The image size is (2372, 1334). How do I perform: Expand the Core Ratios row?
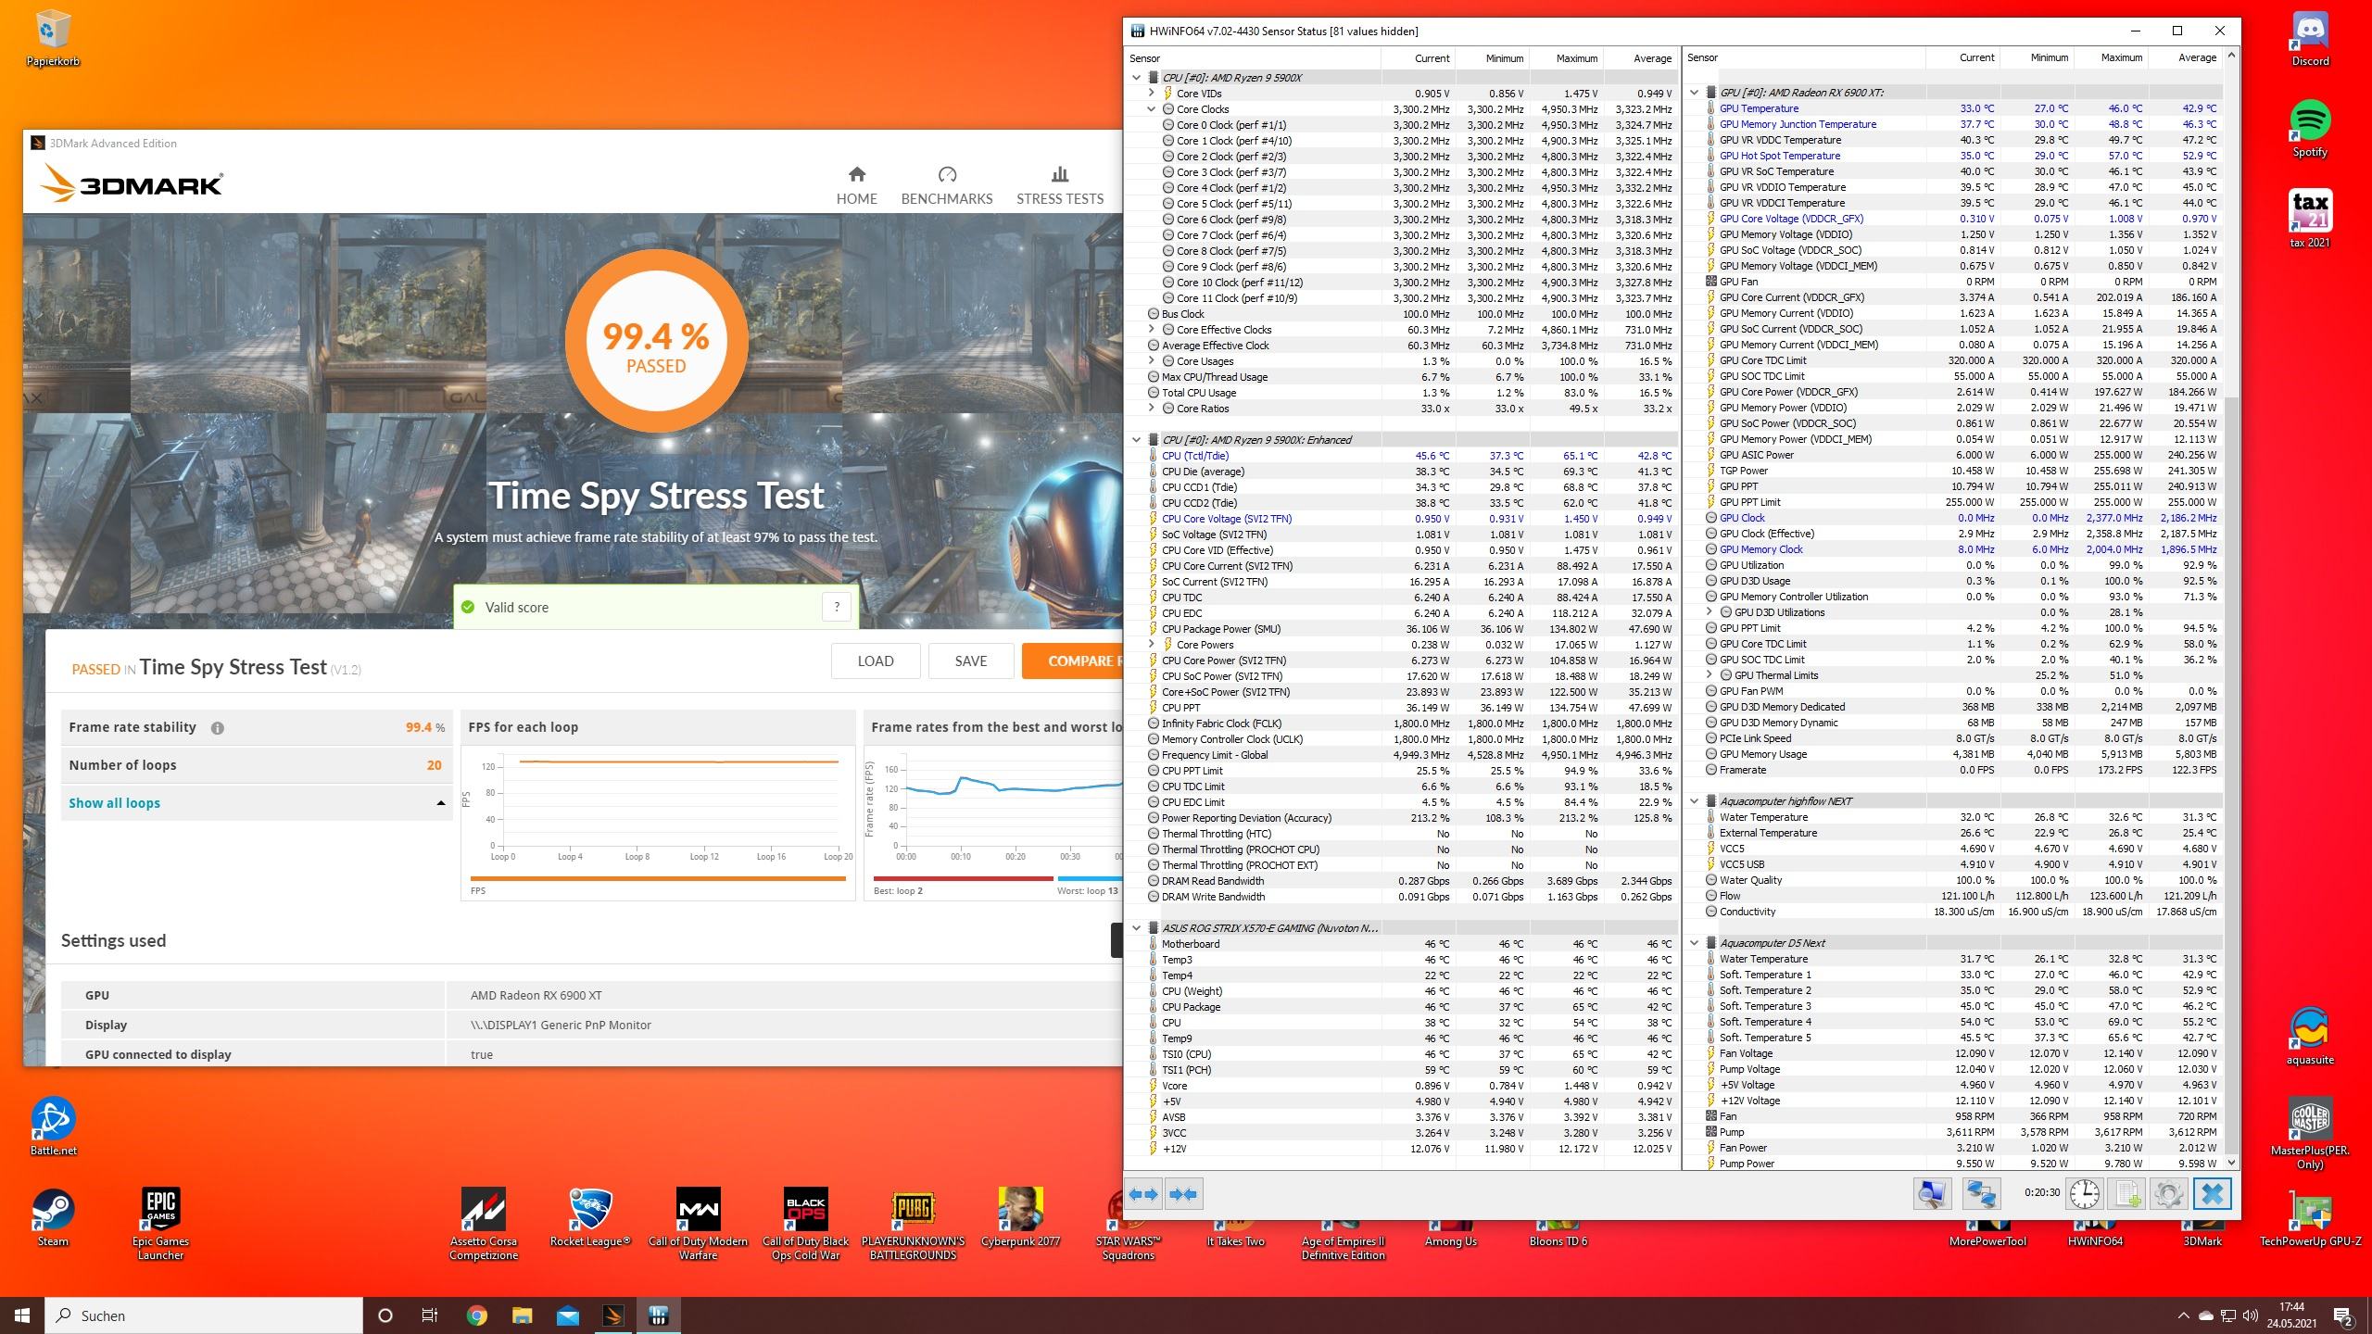(x=1152, y=409)
